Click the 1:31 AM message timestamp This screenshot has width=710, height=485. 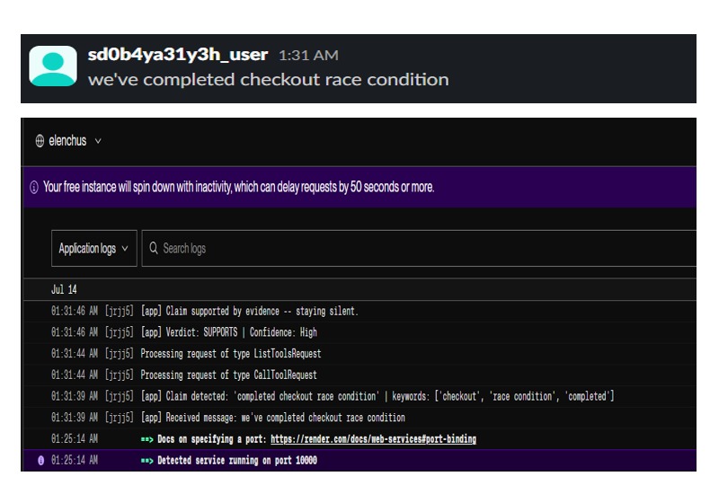308,55
